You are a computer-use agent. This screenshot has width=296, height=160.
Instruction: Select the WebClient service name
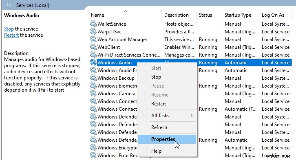coord(109,47)
